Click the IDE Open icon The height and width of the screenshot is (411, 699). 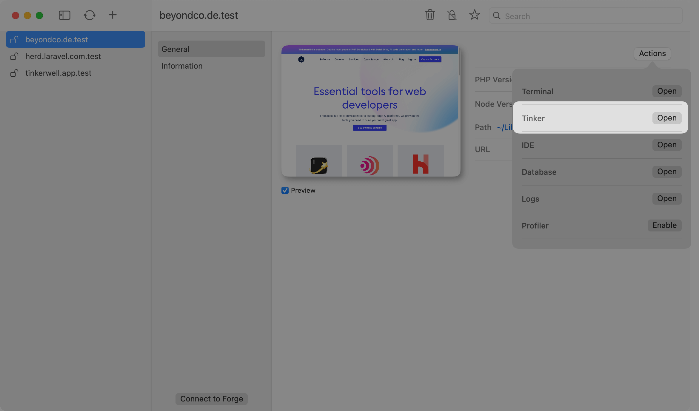coord(667,145)
